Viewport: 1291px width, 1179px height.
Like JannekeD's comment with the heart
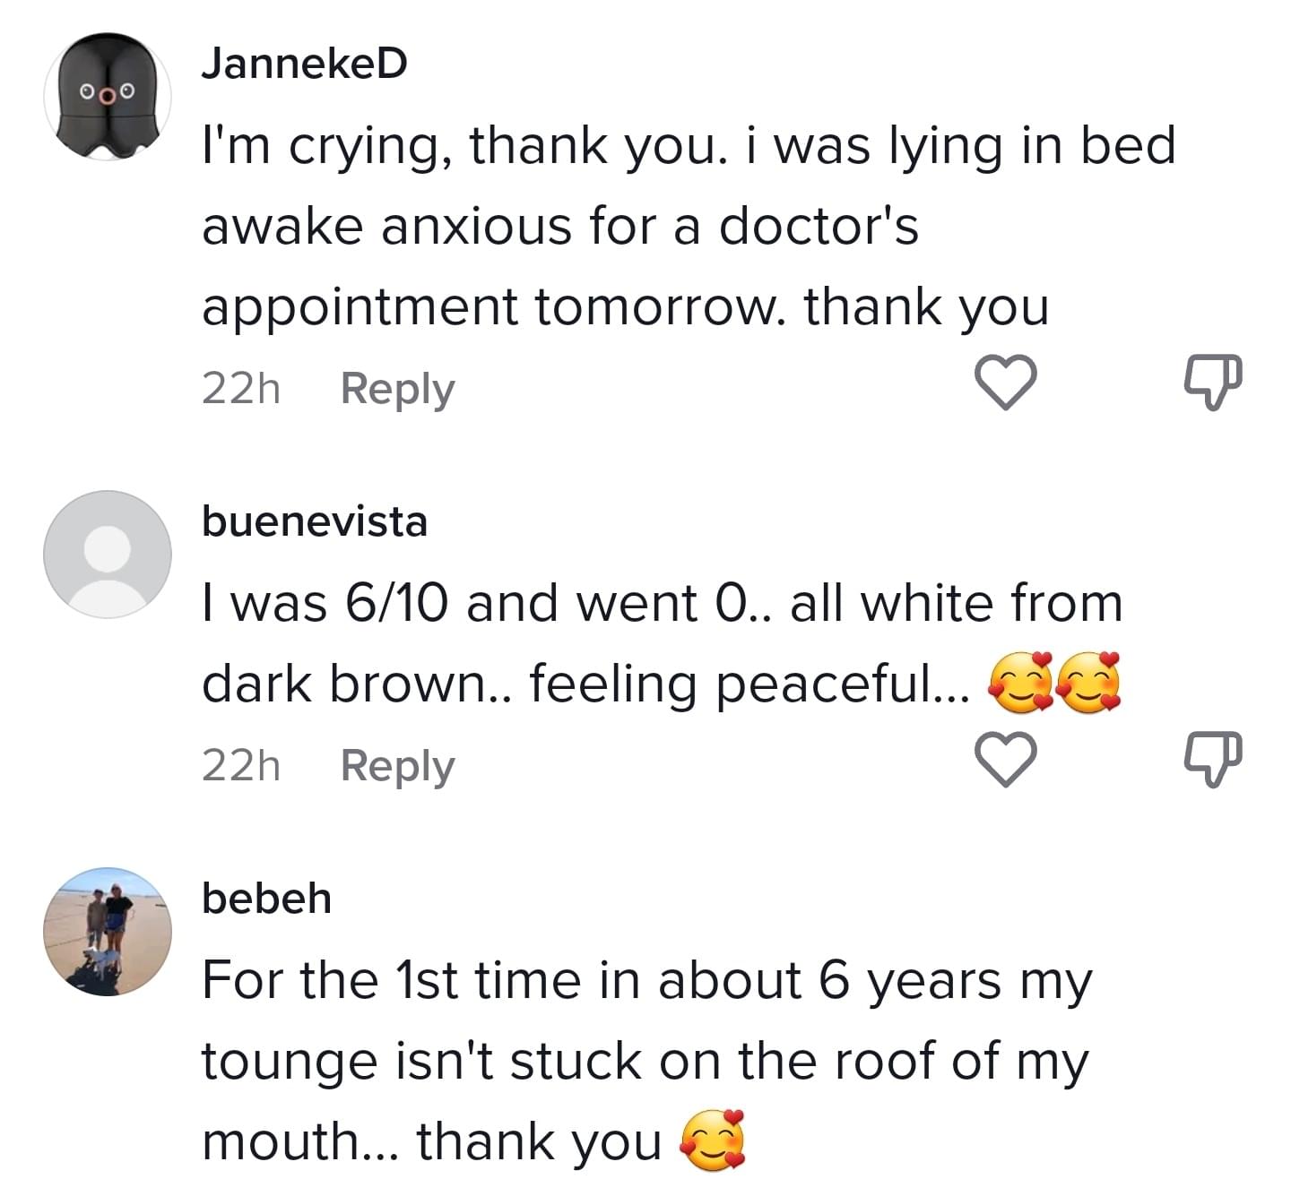pos(1005,383)
